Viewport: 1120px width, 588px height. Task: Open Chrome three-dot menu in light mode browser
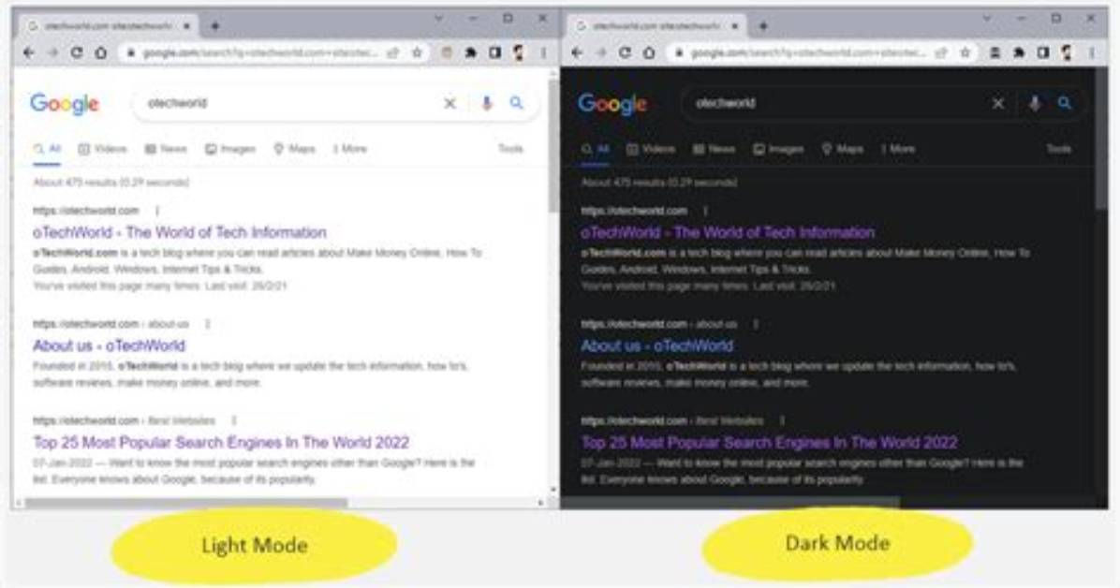pos(543,52)
